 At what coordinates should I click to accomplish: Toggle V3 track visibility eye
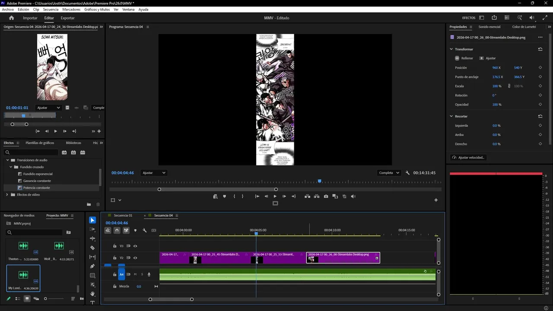(135, 246)
